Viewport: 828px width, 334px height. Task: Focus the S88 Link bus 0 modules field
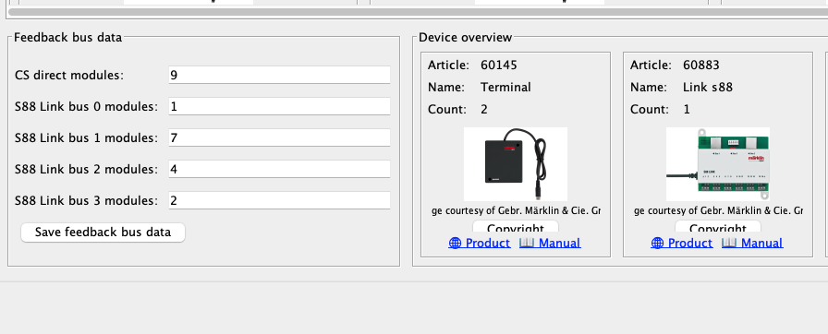click(x=279, y=106)
